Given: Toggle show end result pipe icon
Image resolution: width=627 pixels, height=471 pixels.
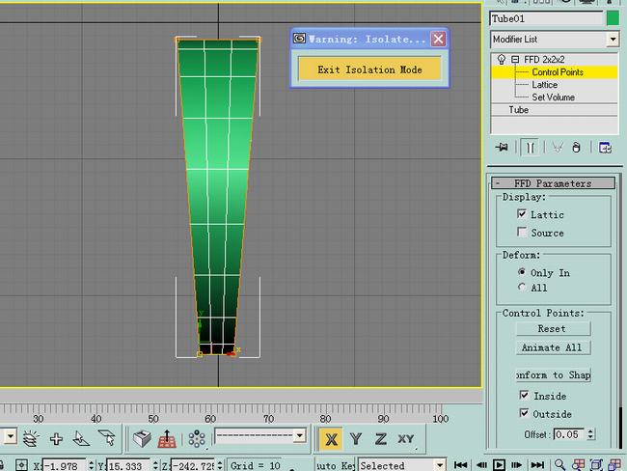Looking at the screenshot, I should pos(531,148).
